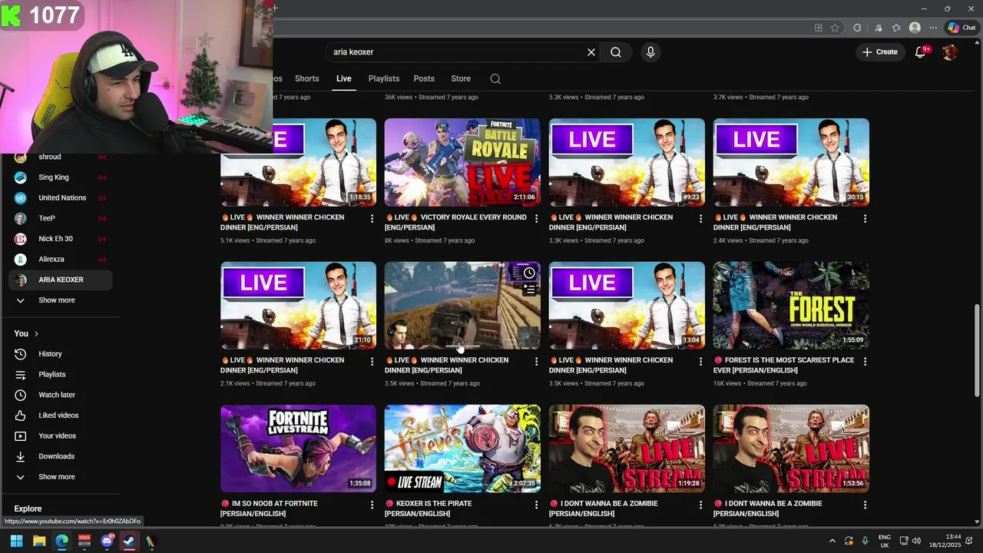The image size is (983, 553).
Task: Open Copilot Chat button
Action: (961, 28)
